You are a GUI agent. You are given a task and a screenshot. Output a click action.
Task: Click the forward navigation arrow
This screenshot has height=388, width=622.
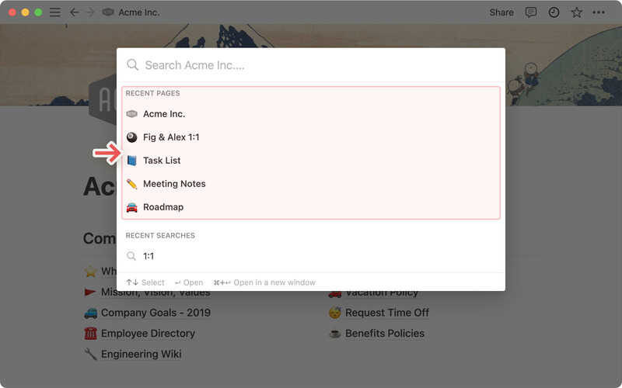coord(90,12)
